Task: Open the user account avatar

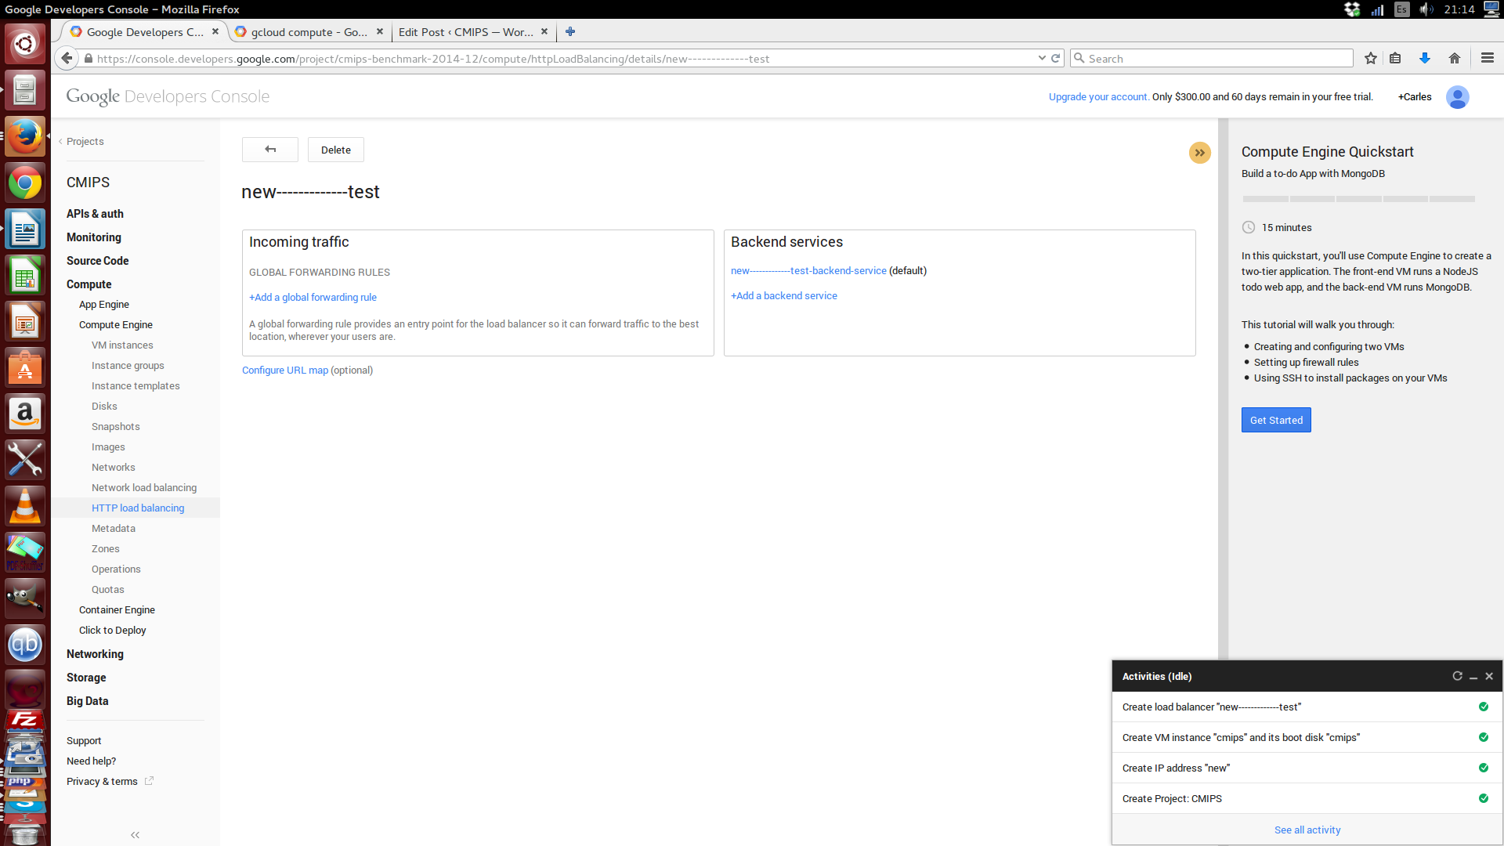Action: (1457, 97)
